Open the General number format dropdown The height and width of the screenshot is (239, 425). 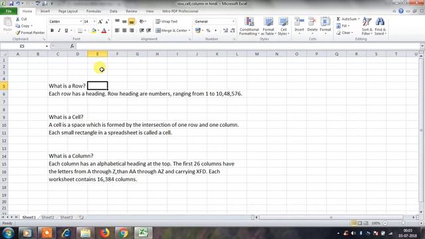pos(233,21)
